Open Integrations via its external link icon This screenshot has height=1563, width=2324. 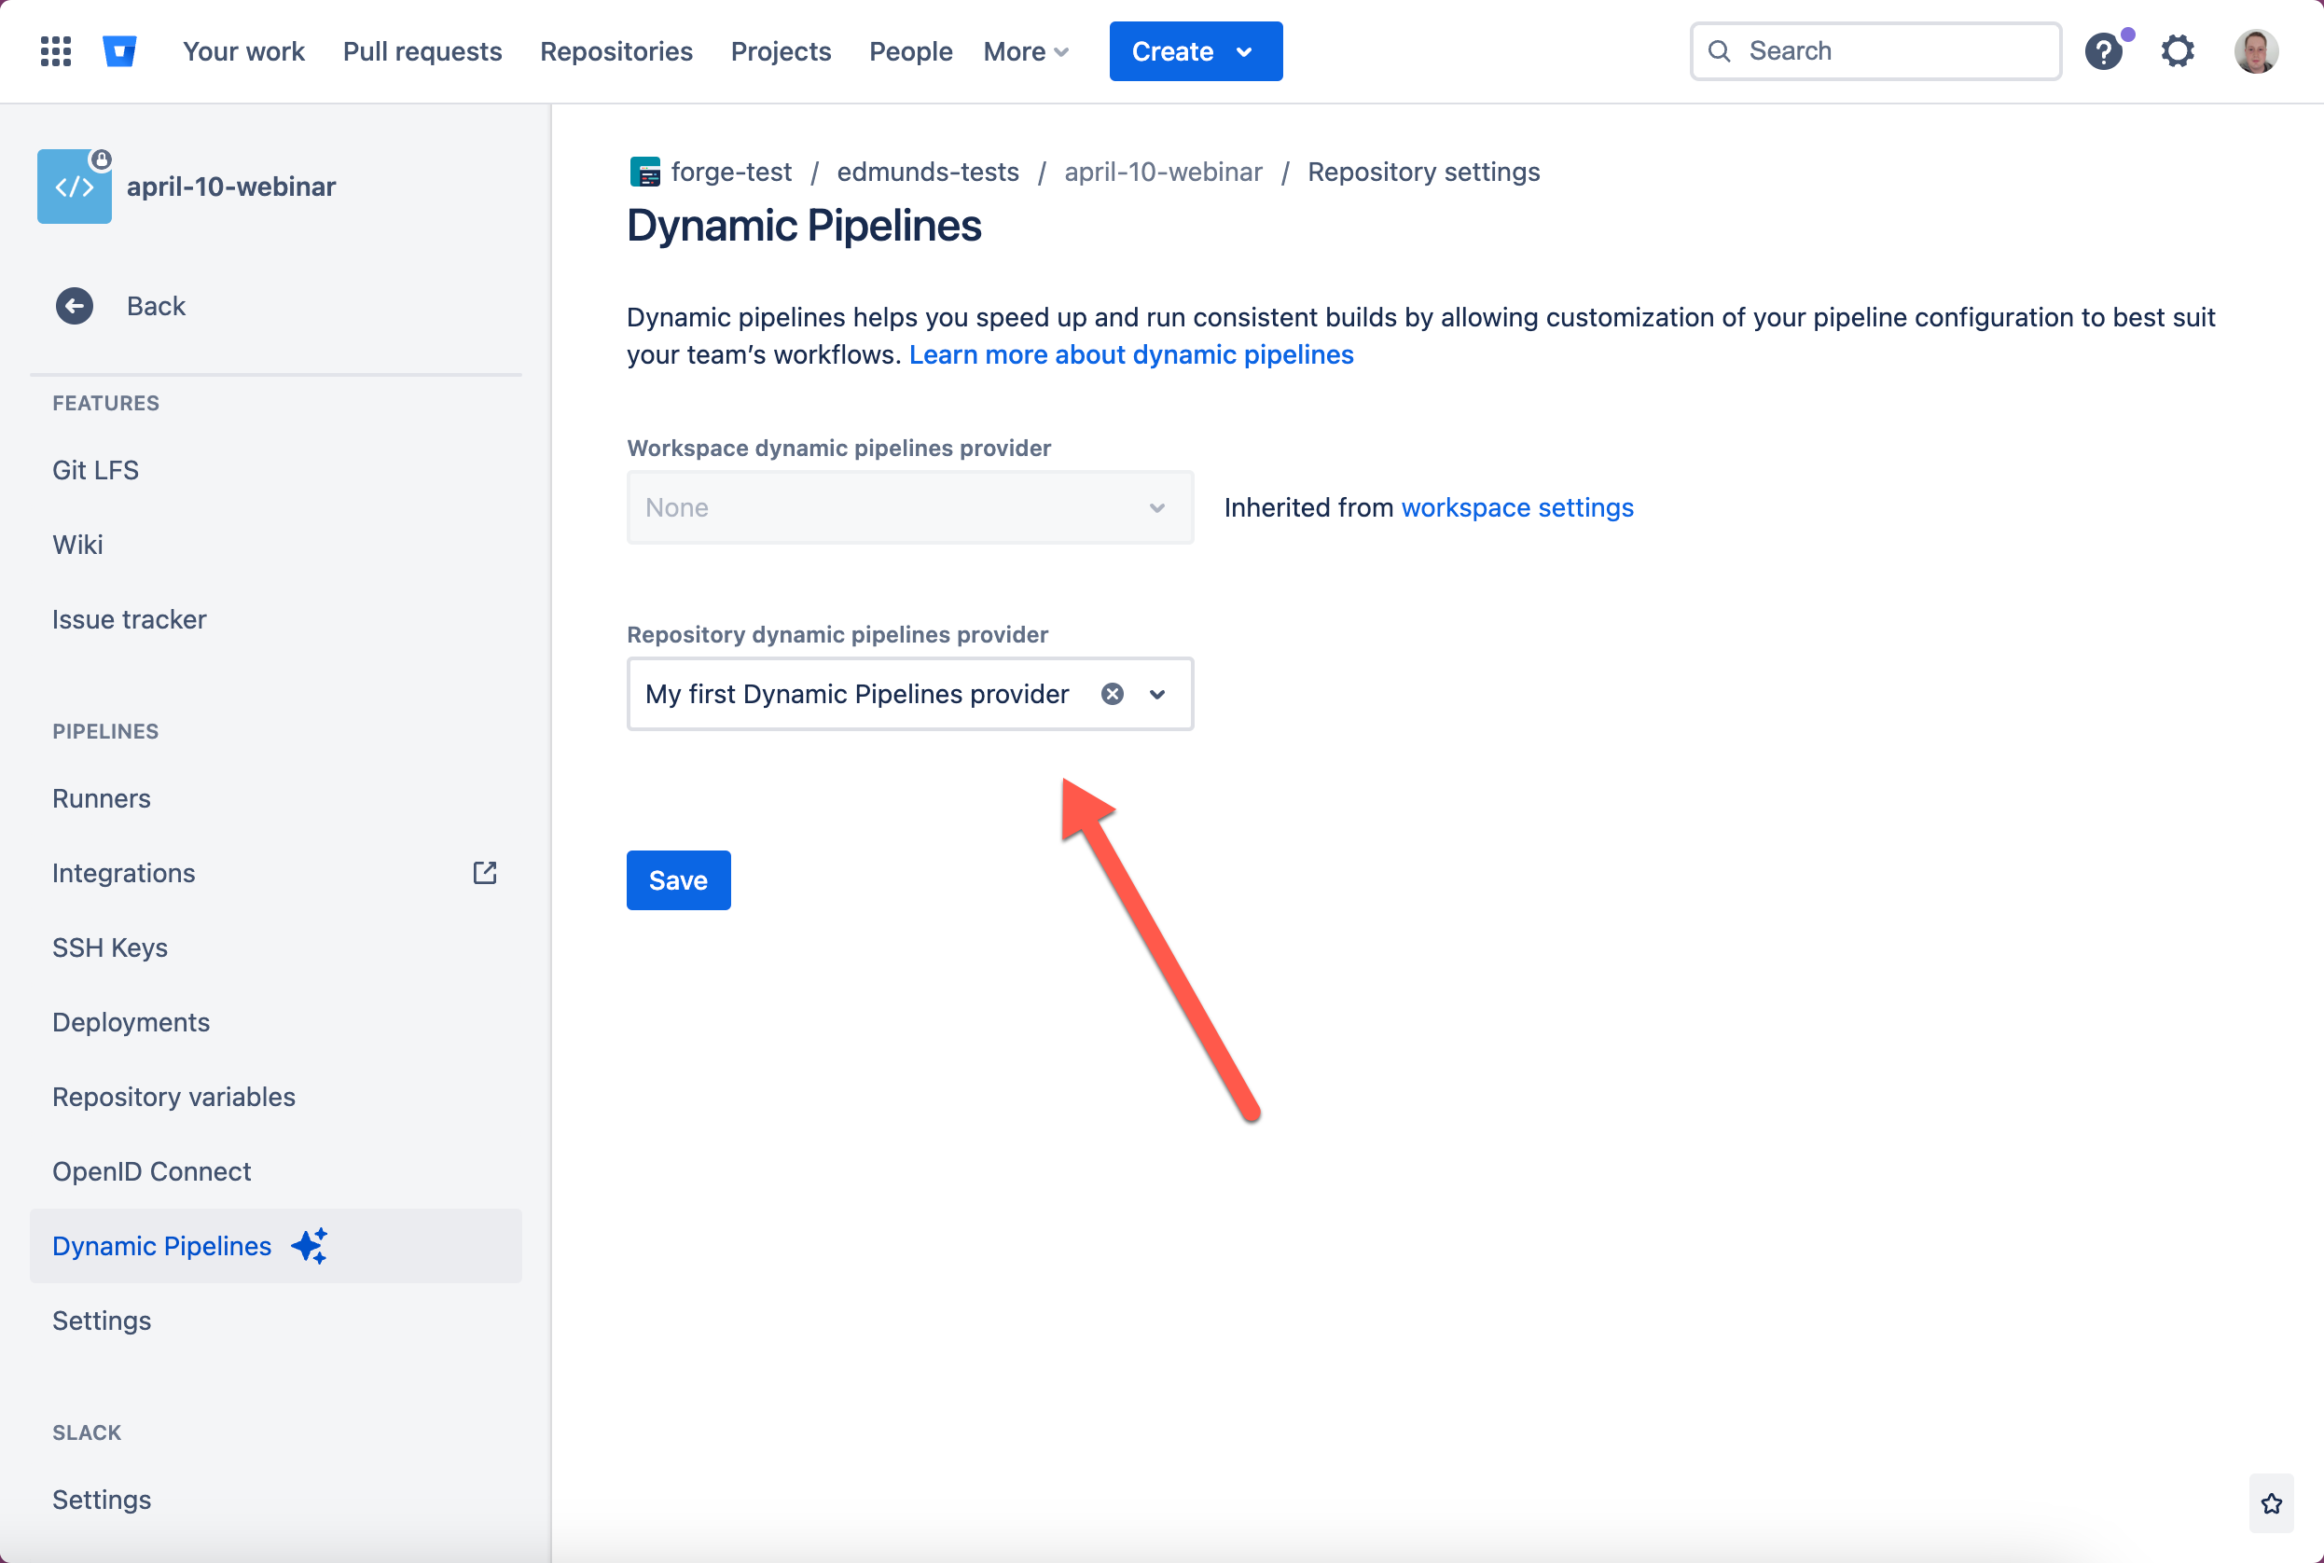(485, 872)
